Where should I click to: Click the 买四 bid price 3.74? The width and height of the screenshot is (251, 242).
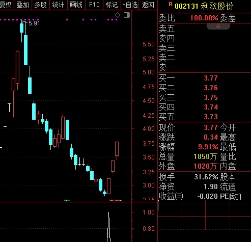click(211, 107)
